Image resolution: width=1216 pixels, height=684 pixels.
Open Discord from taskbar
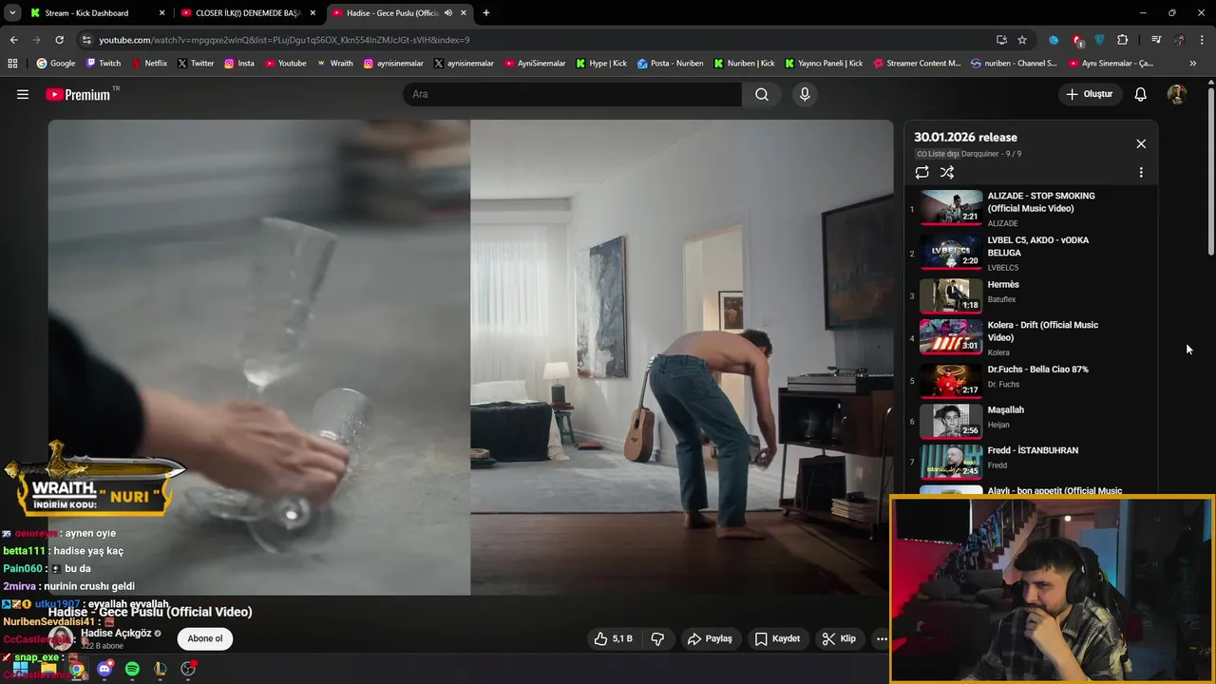click(104, 669)
